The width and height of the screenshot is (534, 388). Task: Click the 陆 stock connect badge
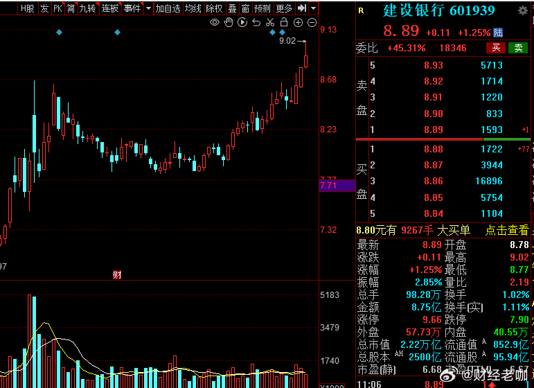(x=498, y=33)
